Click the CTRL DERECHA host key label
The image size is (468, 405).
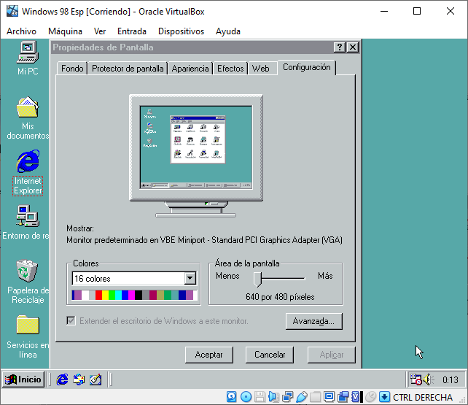(423, 397)
